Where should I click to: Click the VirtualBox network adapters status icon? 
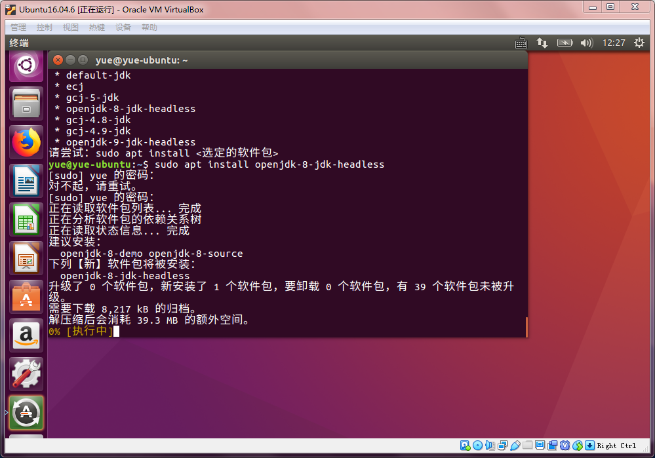click(x=502, y=446)
